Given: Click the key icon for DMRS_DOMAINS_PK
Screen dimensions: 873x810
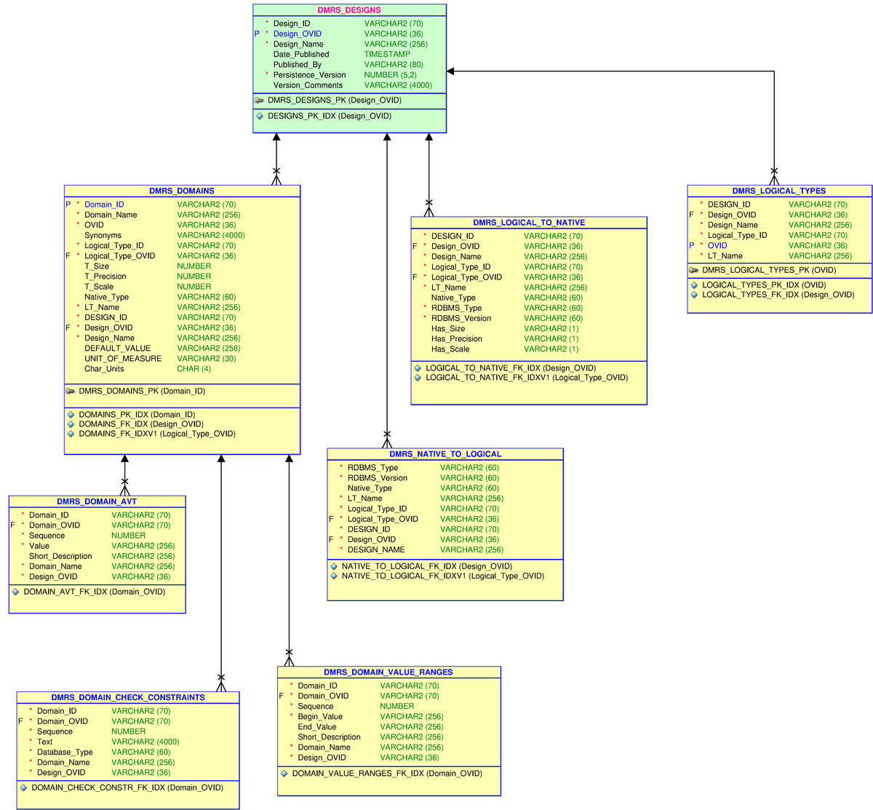Looking at the screenshot, I should 72,391.
